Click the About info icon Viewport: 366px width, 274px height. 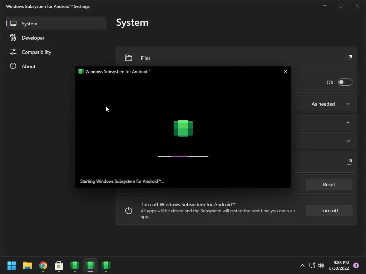13,66
